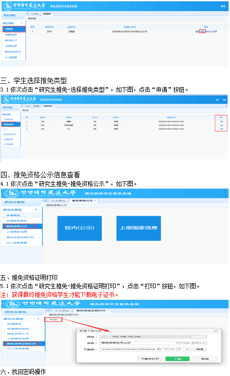Click 取消 button in download dialog
The width and height of the screenshot is (230, 376).
pyautogui.click(x=205, y=359)
